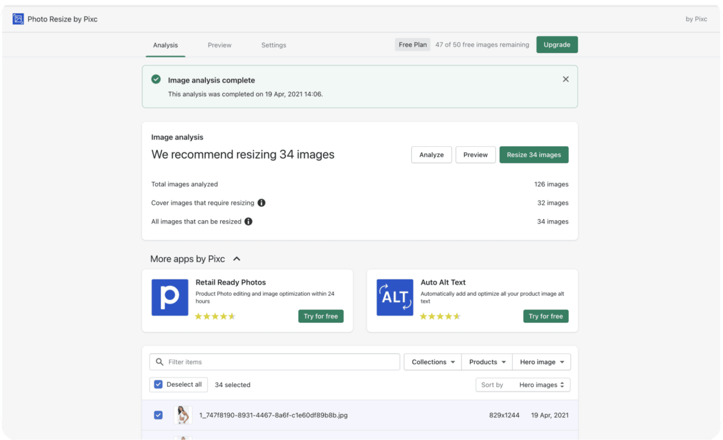Switch to the Preview tab
This screenshot has height=440, width=723.
[219, 45]
